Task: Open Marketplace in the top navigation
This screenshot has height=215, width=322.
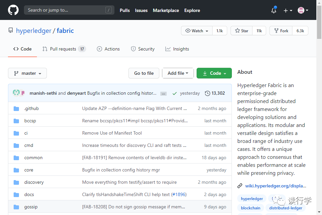Action: click(x=166, y=10)
